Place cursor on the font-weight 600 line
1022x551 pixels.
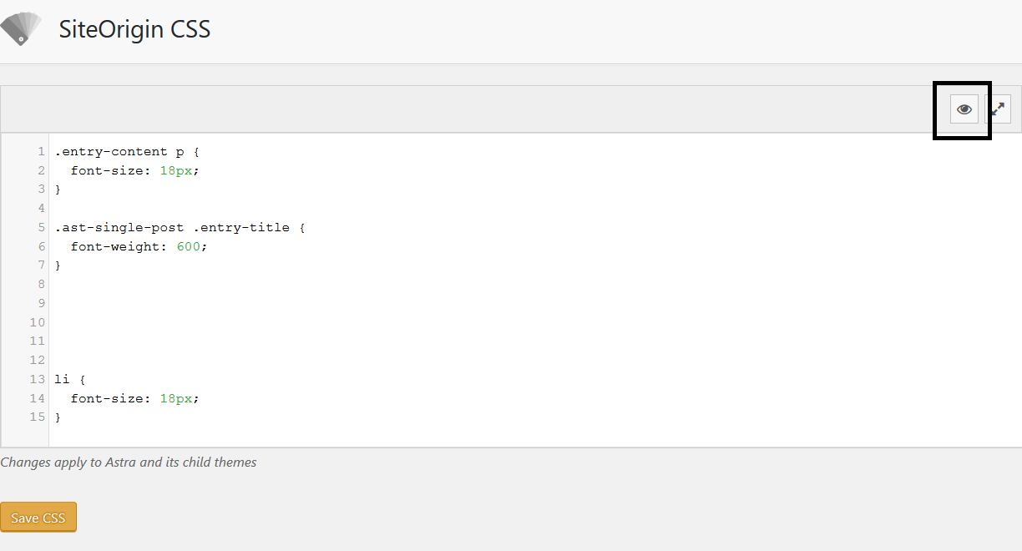[139, 246]
